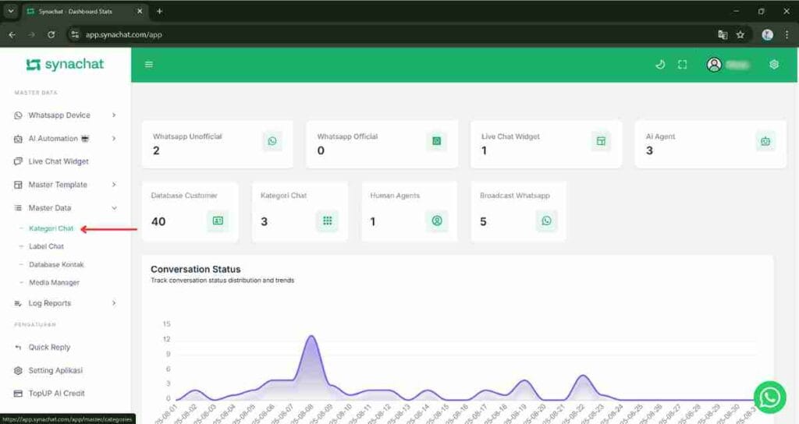The width and height of the screenshot is (799, 424).
Task: Open the Log Reports menu label
Action: 49,303
